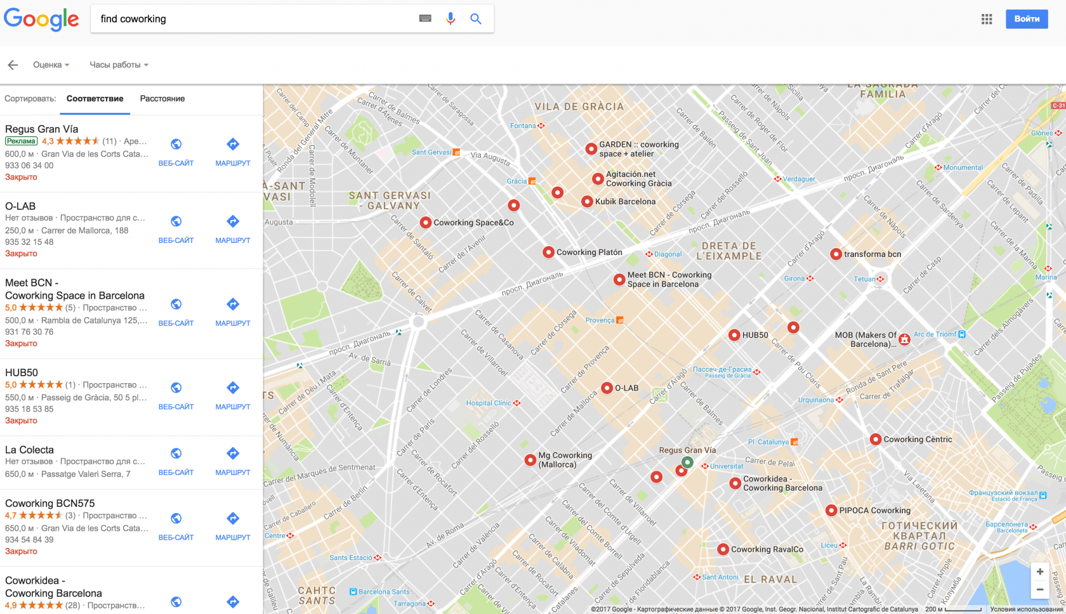Click the Google logo

coord(41,19)
